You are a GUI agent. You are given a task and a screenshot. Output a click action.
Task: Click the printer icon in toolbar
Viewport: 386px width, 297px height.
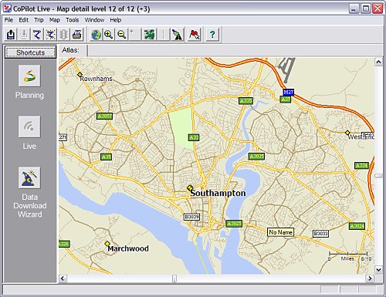click(77, 34)
